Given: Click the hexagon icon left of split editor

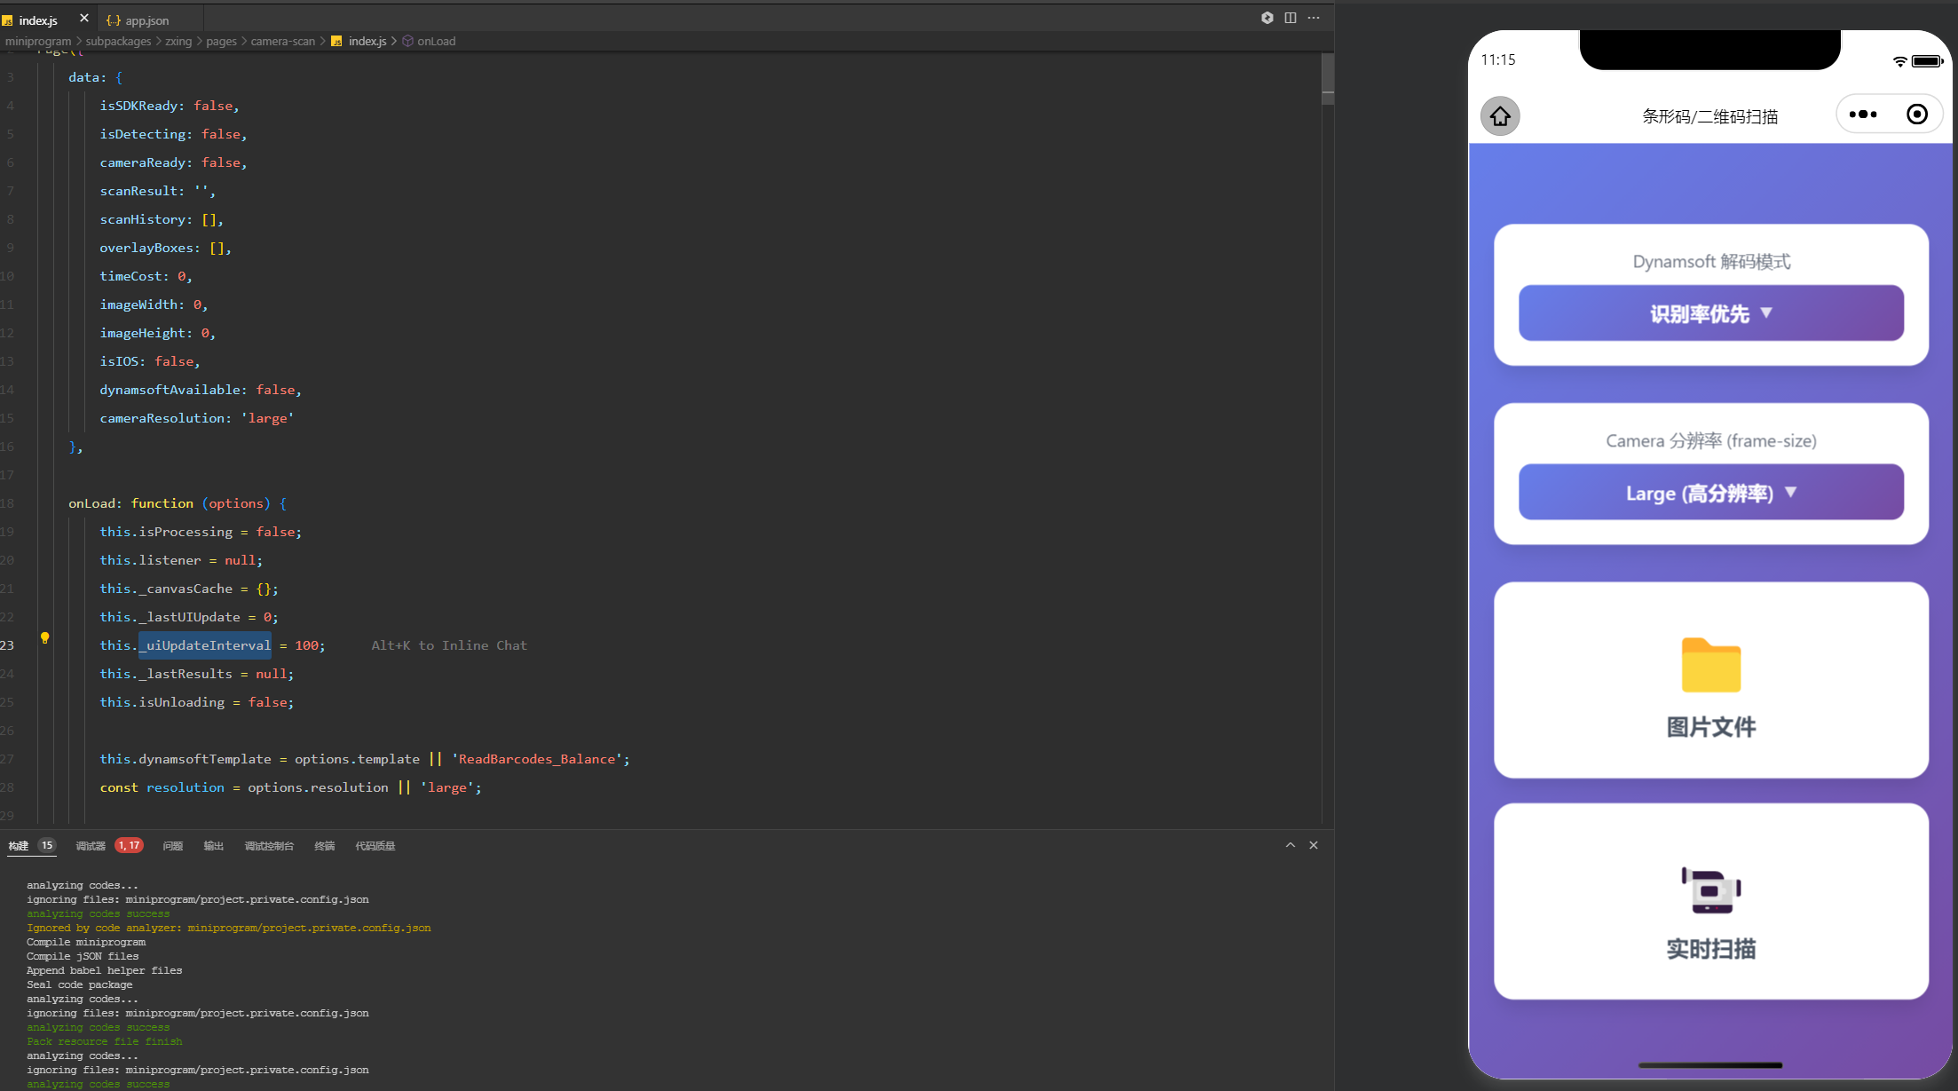Looking at the screenshot, I should 1267,18.
